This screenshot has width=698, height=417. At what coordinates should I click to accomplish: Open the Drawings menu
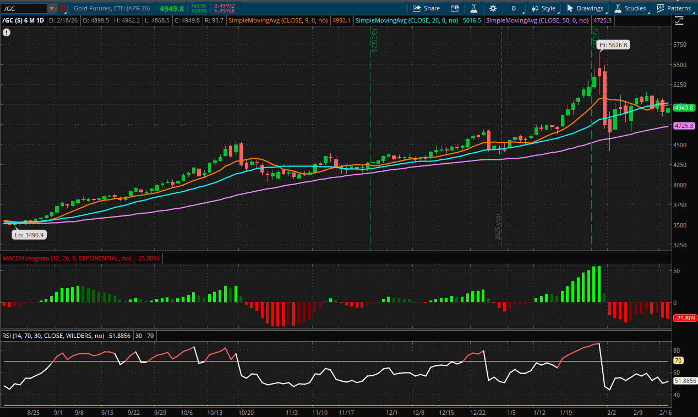click(x=585, y=8)
